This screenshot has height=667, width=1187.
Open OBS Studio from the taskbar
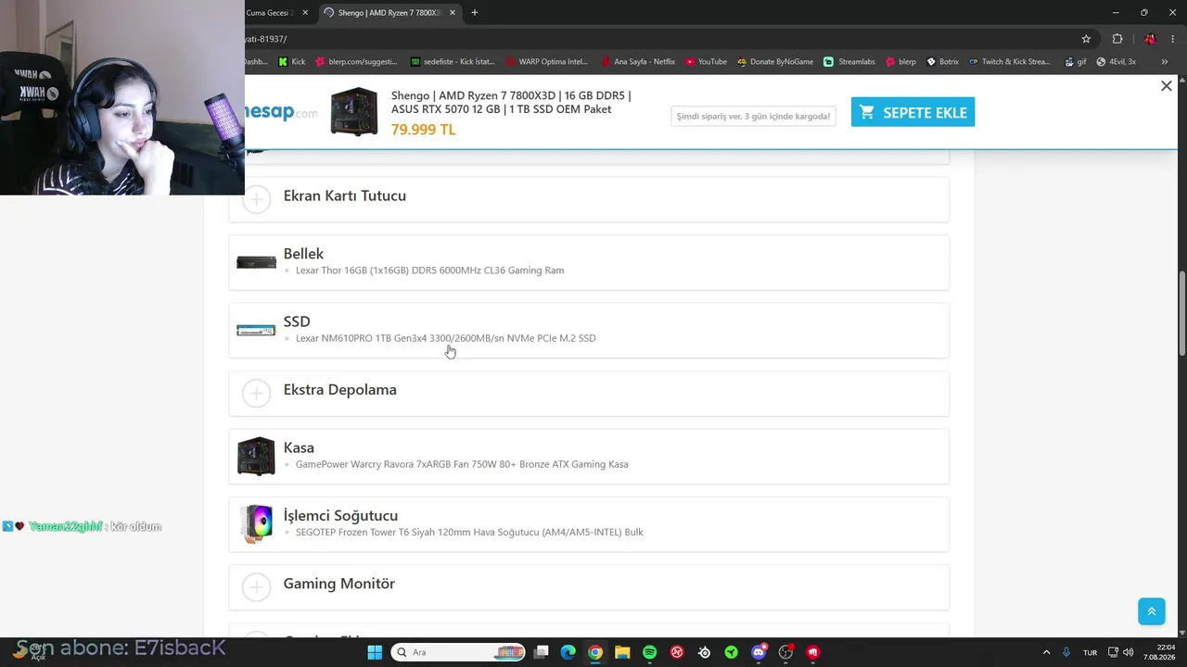pos(786,652)
